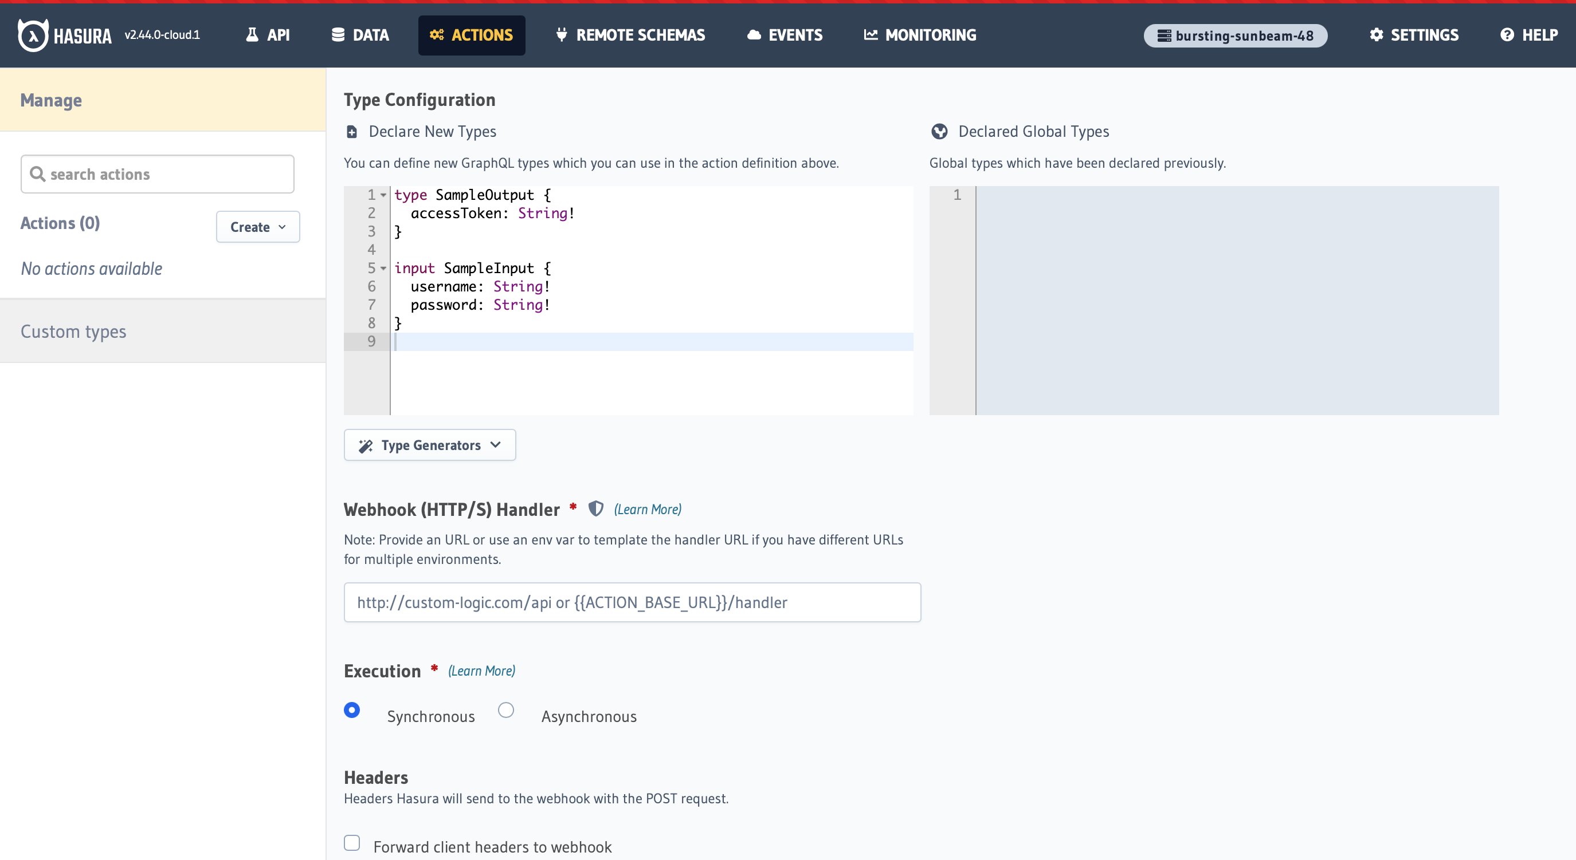Collapse the SampleInput fold arrow on line 5
Screen dimensions: 1576x860
[x=383, y=269]
